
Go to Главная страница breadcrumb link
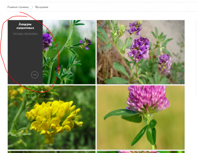(x=18, y=7)
